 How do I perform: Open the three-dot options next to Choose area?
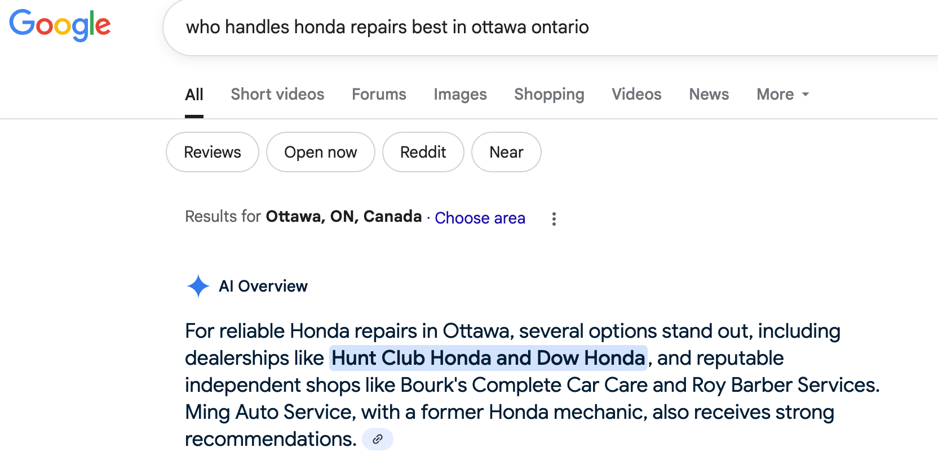554,219
